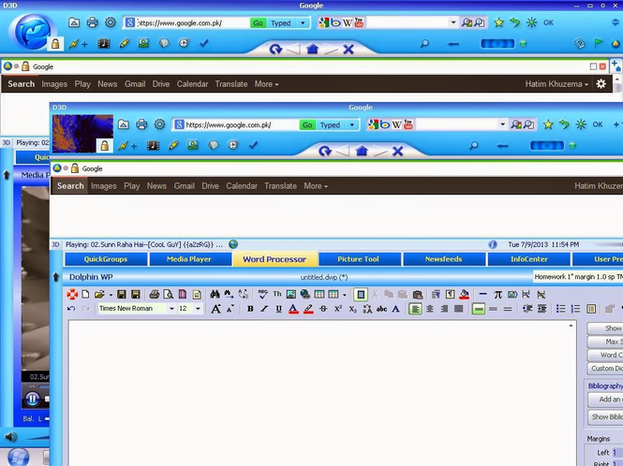Click Gmail in the front window Google bar
This screenshot has width=623, height=466.
coord(184,186)
